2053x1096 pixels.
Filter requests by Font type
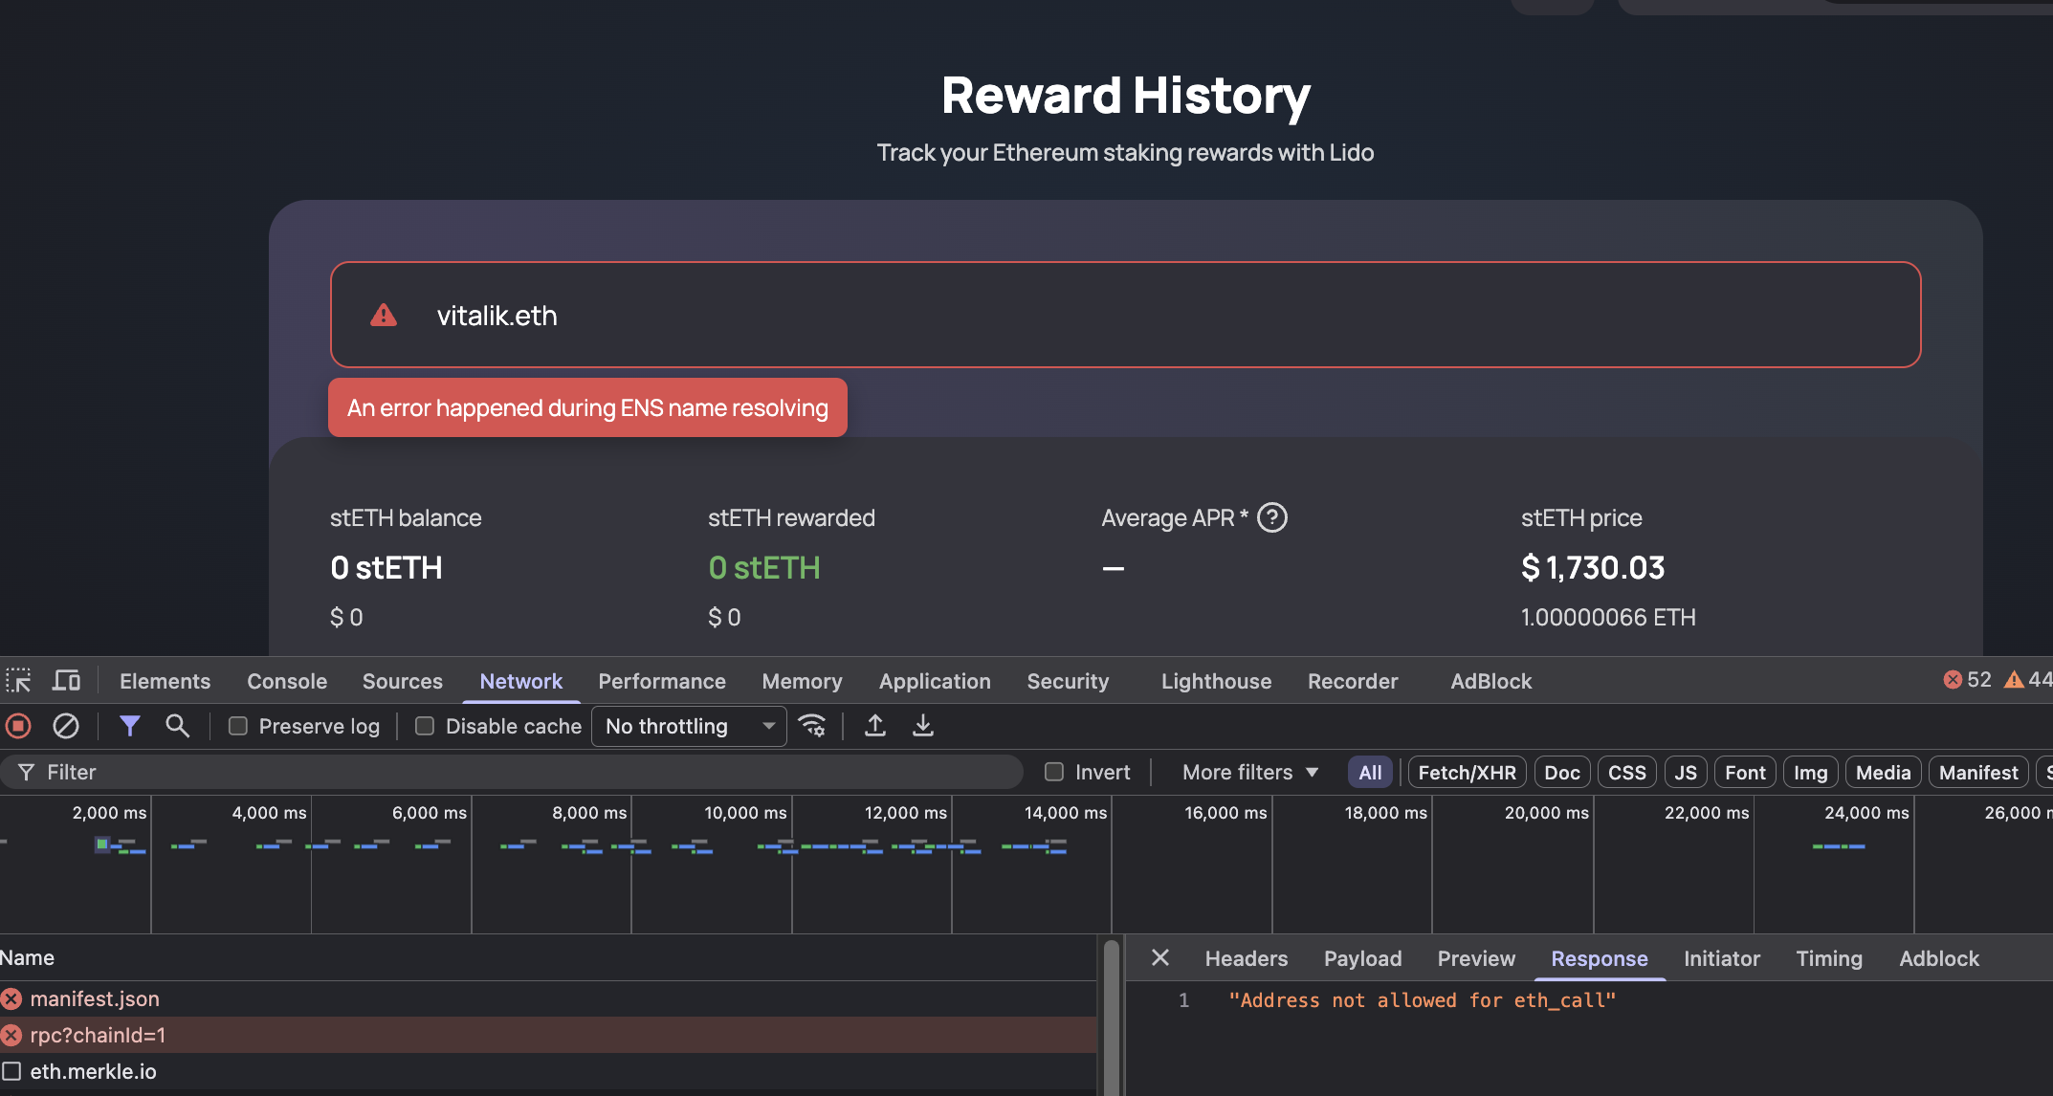click(1746, 772)
